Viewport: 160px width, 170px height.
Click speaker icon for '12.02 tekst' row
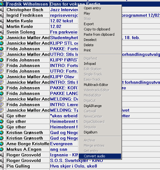2,21
